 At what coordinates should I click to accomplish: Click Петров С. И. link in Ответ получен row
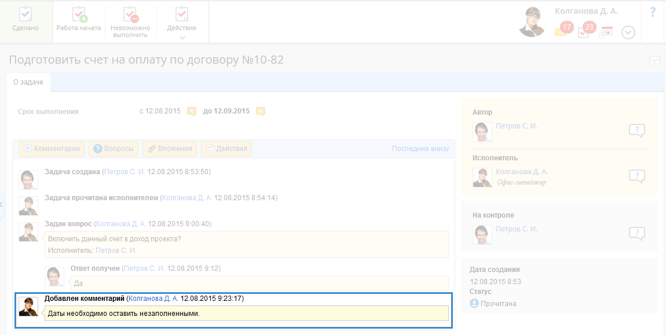(x=144, y=268)
